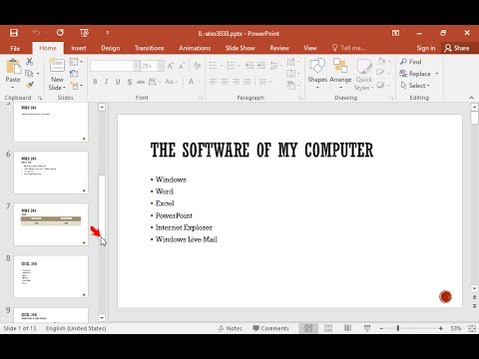Open the File tab

[x=15, y=48]
